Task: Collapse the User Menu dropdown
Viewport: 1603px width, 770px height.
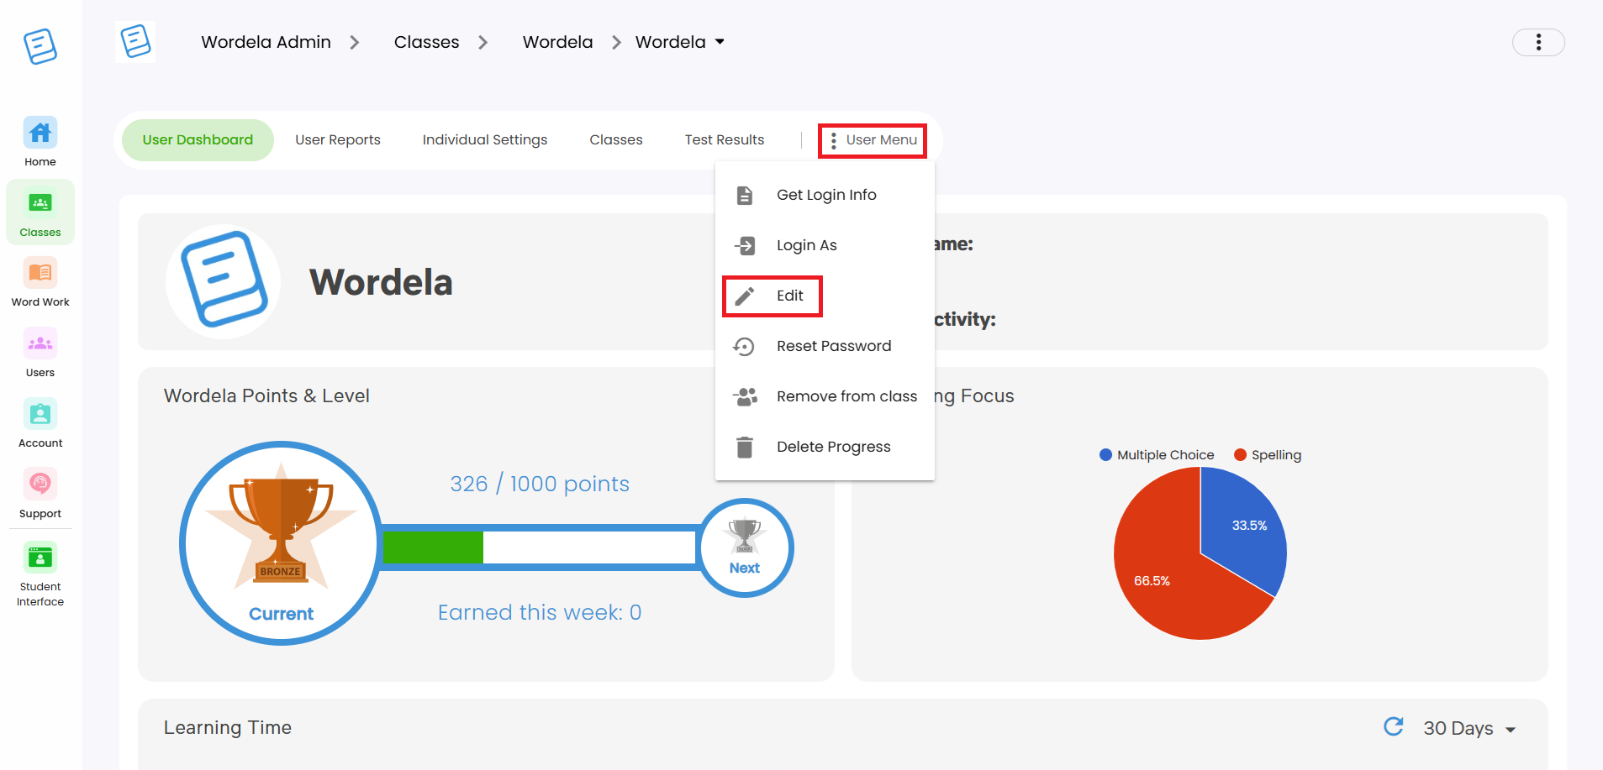Action: pyautogui.click(x=873, y=140)
